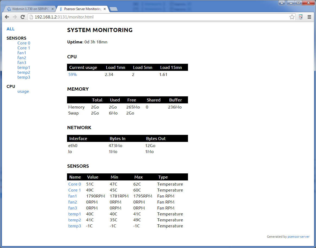The width and height of the screenshot is (316, 248).
Task: Click the Swap used value 6Mo
Action: pyautogui.click(x=113, y=113)
